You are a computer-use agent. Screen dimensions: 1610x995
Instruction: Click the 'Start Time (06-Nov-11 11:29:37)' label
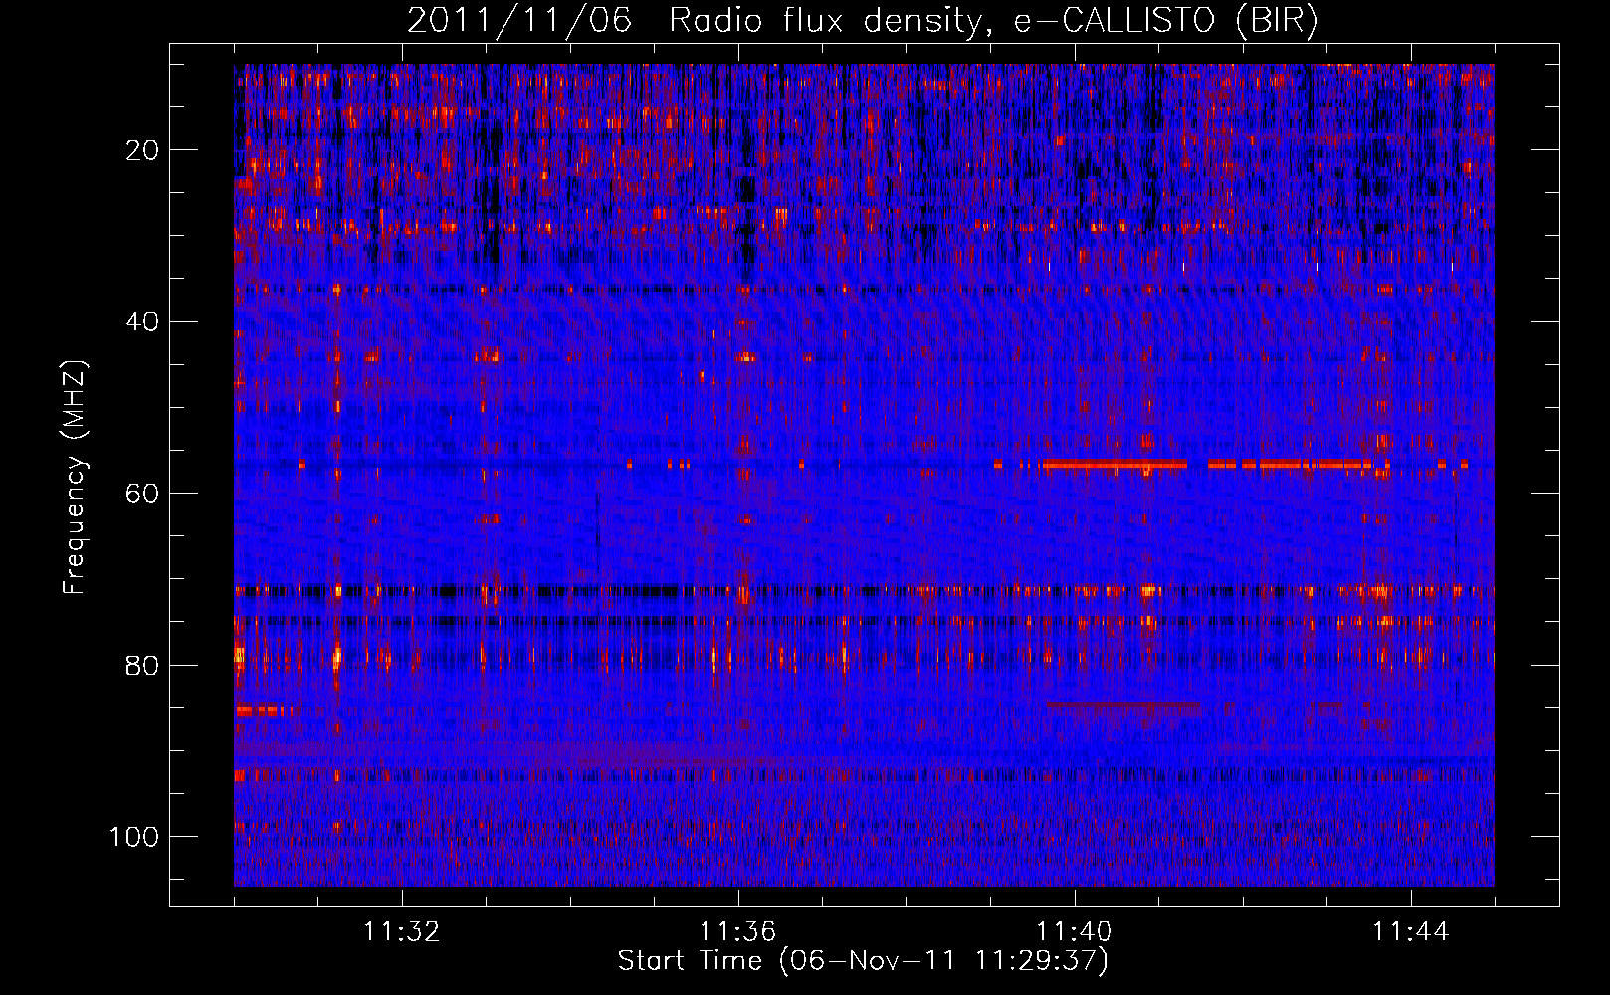click(863, 961)
